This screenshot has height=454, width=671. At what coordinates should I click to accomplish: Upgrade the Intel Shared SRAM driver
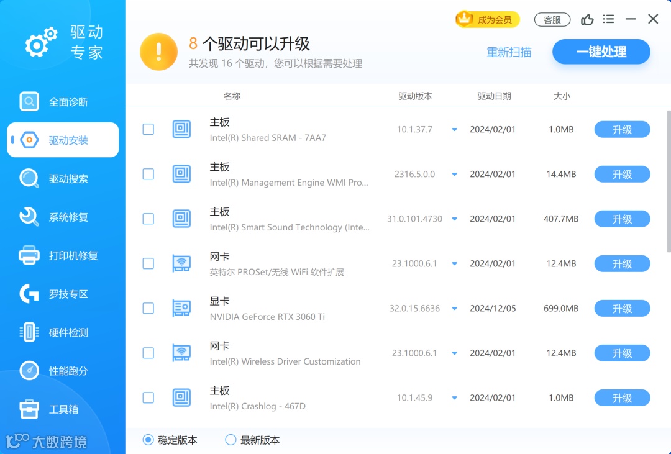[622, 130]
